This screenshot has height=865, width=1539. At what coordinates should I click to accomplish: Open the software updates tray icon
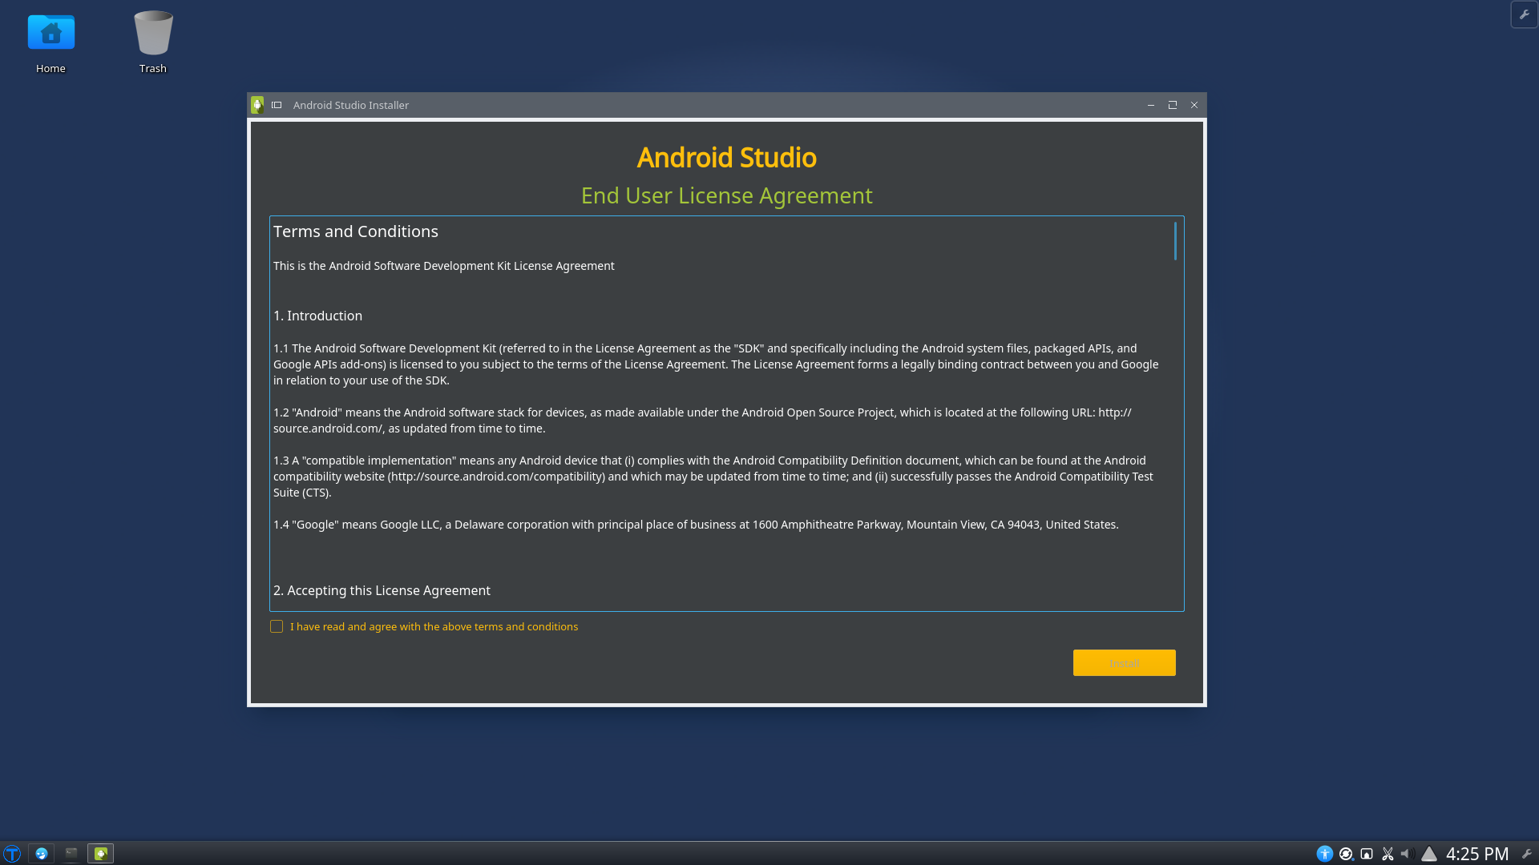click(x=1347, y=854)
